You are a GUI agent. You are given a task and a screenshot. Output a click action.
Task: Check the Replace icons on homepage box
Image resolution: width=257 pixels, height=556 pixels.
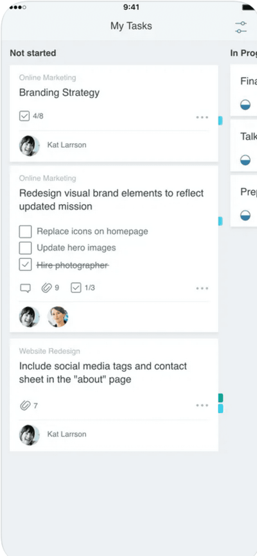25,232
